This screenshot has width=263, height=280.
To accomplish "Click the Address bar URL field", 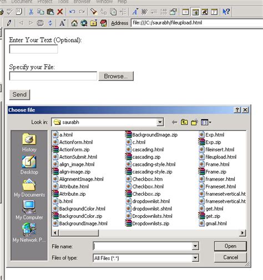I will pyautogui.click(x=197, y=23).
